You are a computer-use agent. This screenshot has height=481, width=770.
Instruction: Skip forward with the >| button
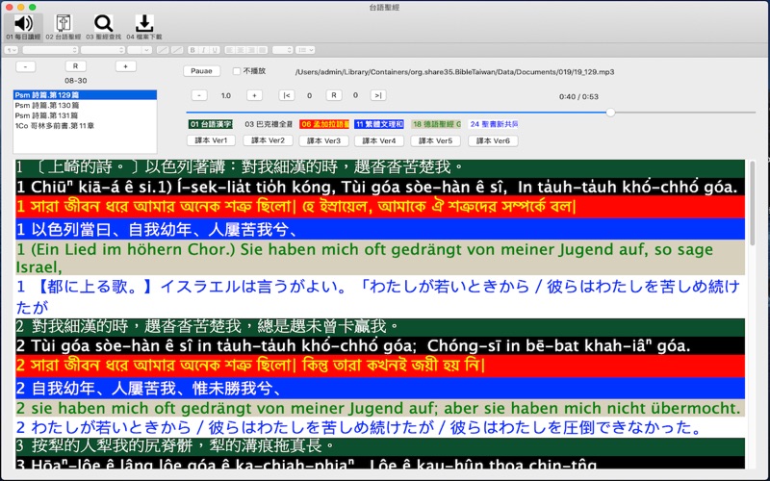pyautogui.click(x=378, y=95)
